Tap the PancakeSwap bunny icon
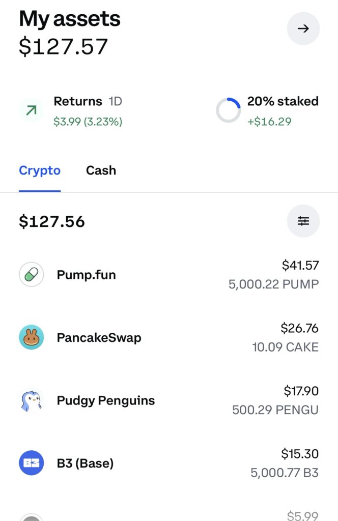338x521 pixels. (x=32, y=337)
